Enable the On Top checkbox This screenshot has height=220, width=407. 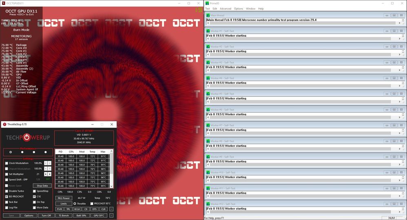pos(34,202)
